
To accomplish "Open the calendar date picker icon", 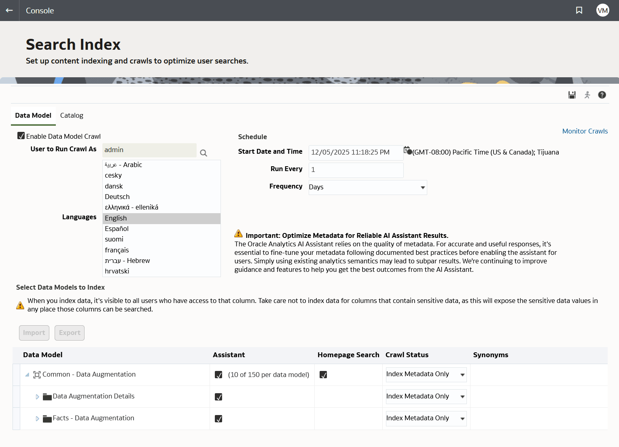I will pyautogui.click(x=407, y=150).
